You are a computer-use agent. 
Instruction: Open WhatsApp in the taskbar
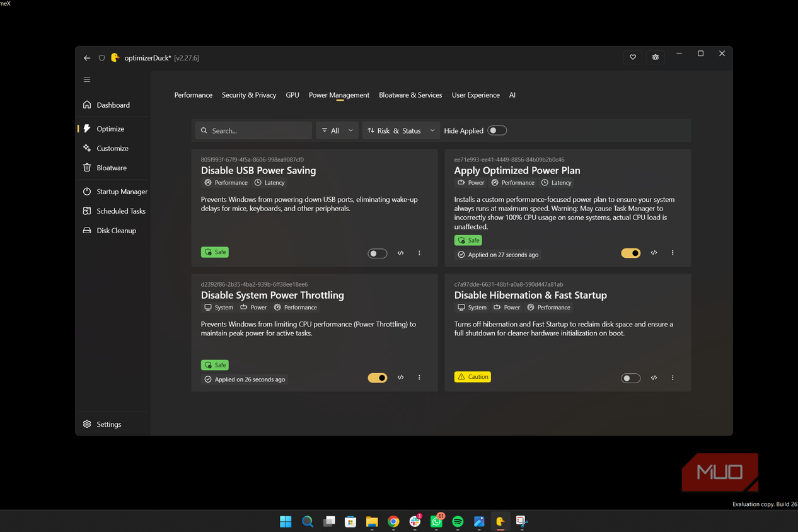(x=437, y=521)
